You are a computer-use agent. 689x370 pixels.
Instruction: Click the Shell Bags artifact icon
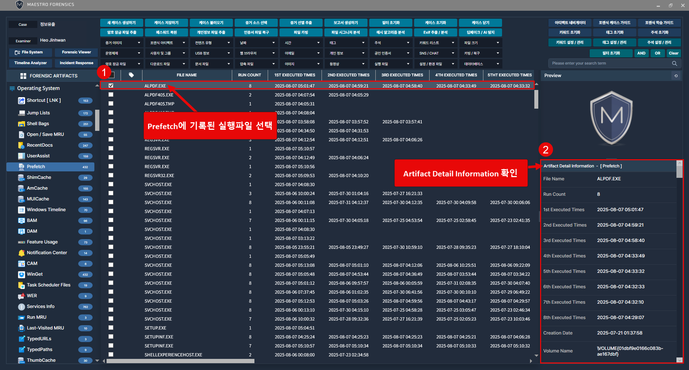(x=21, y=124)
